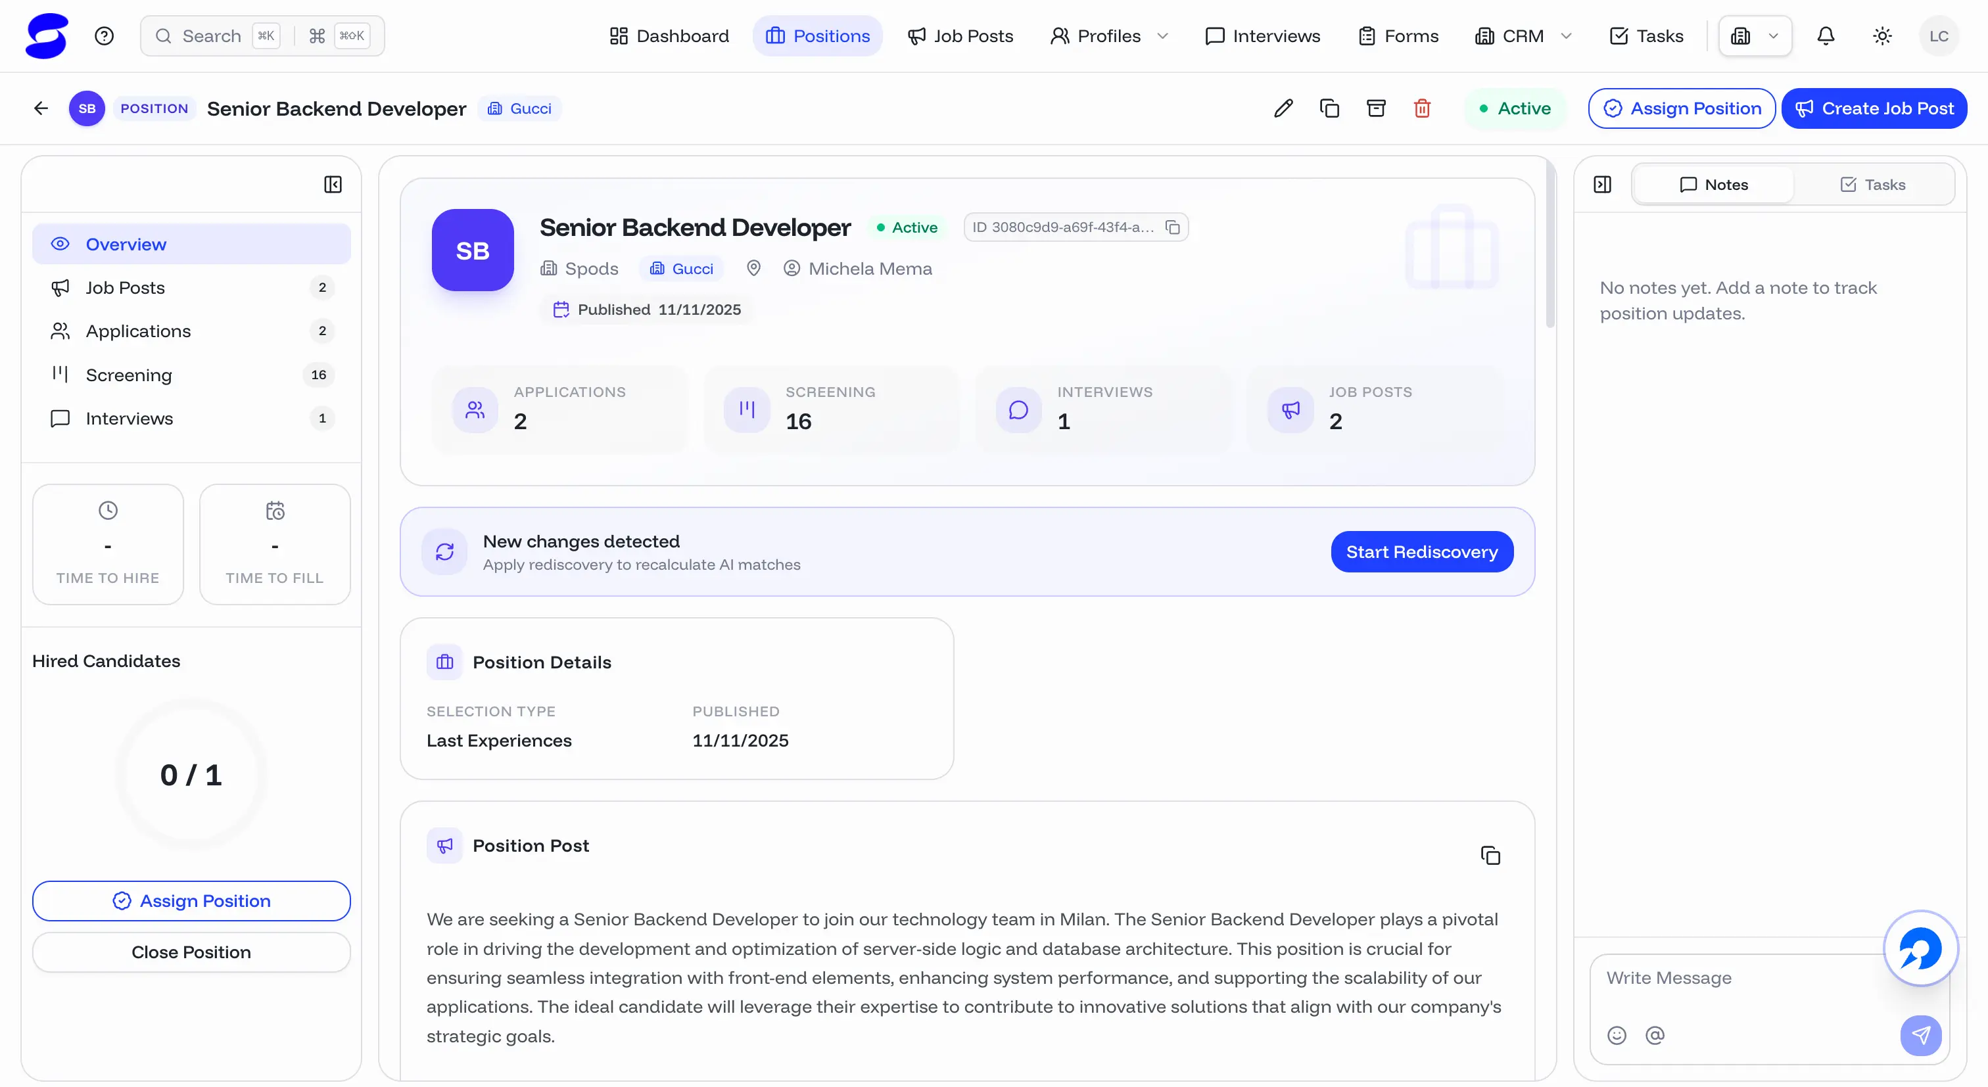Copy the Position Post text icon
The width and height of the screenshot is (1988, 1087).
(1490, 856)
